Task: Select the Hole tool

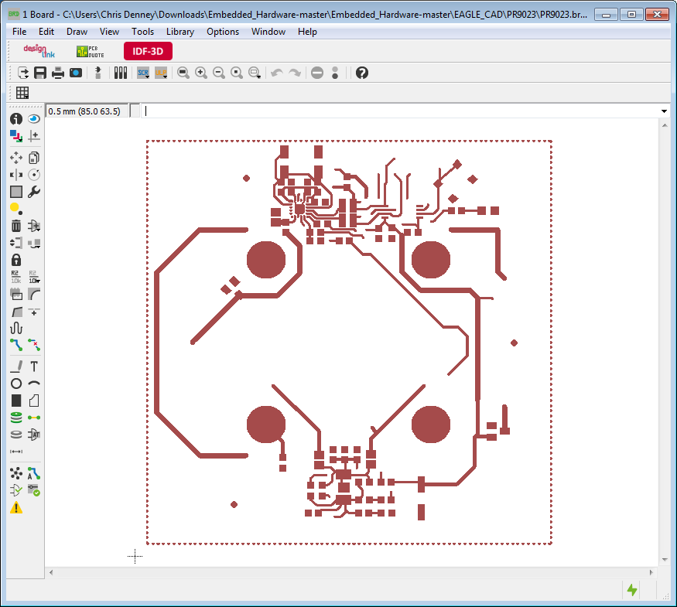Action: [16, 435]
